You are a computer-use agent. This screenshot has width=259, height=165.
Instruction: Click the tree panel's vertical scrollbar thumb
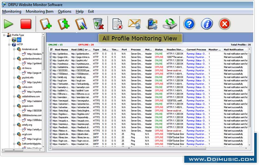43,53
